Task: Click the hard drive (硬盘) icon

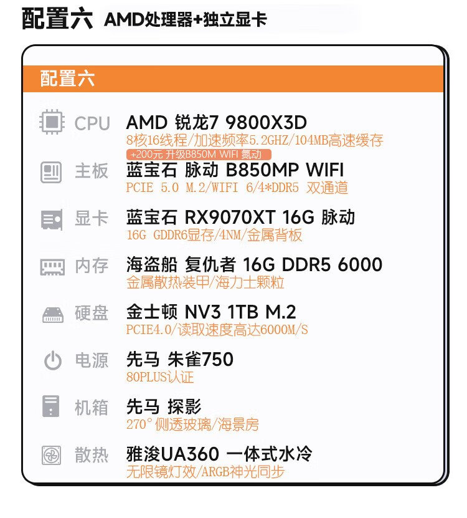Action: 52,314
